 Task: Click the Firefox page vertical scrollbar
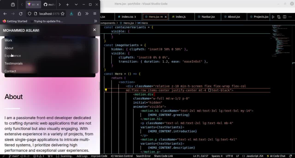[99, 86]
